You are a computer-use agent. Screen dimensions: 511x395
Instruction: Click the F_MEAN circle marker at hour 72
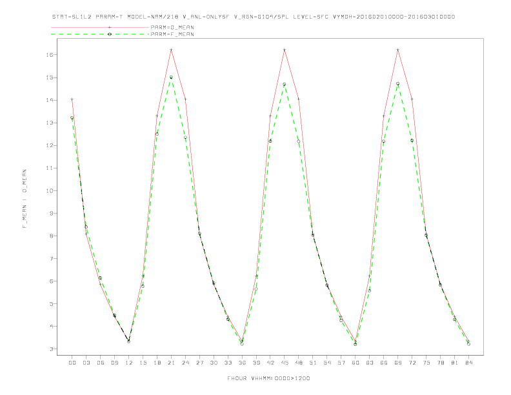(x=412, y=140)
